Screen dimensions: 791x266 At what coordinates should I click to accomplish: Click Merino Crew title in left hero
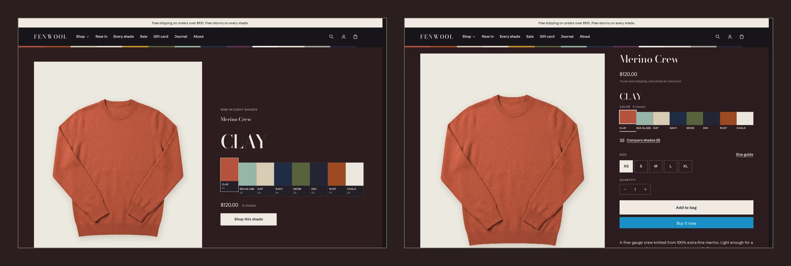click(236, 119)
